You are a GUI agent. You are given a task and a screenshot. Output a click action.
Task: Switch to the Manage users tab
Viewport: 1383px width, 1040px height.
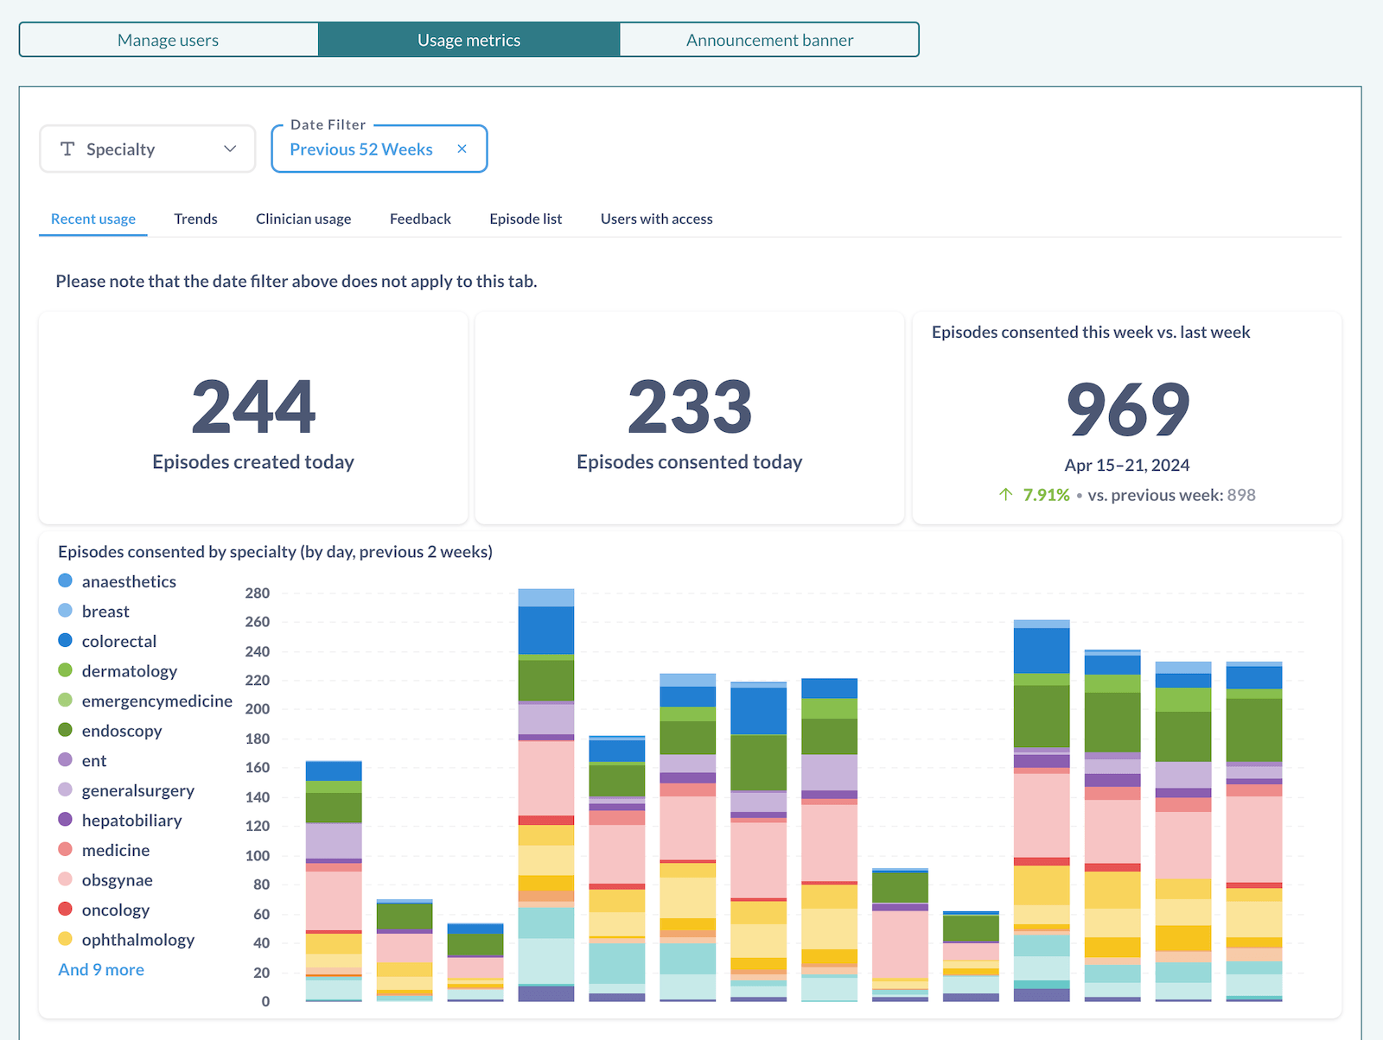pos(168,39)
